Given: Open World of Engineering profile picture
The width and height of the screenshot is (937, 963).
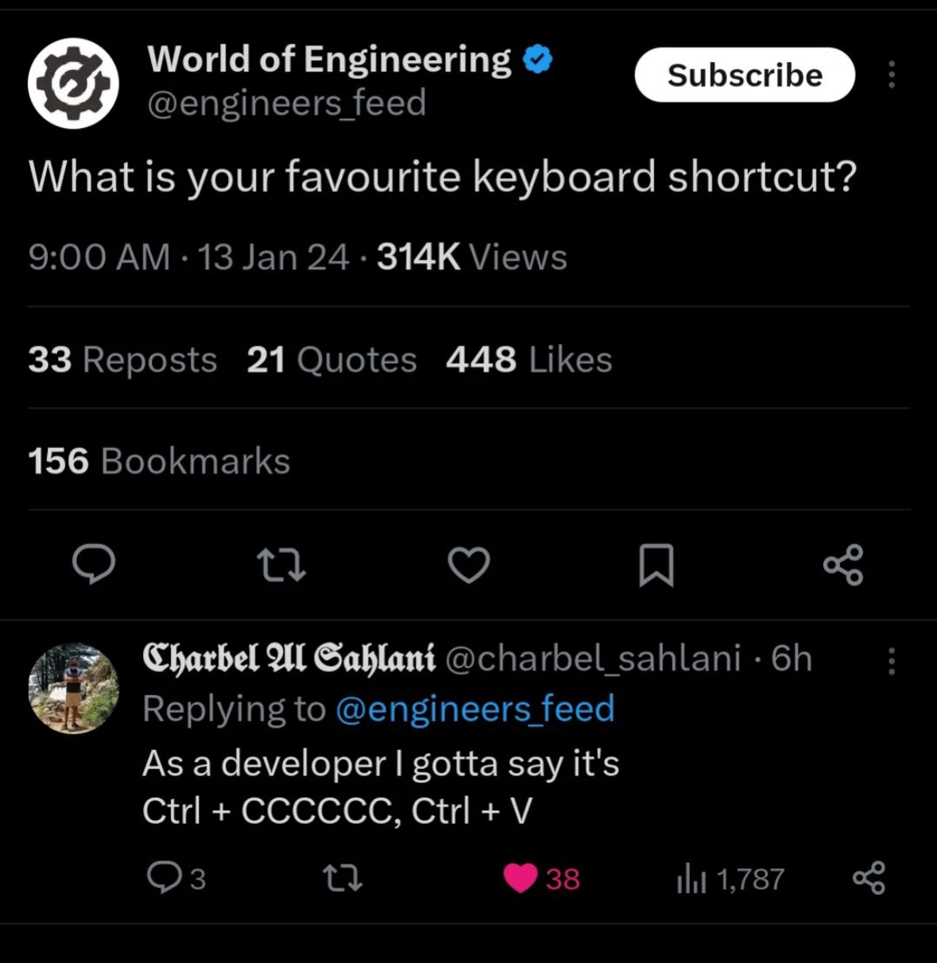Looking at the screenshot, I should point(73,83).
